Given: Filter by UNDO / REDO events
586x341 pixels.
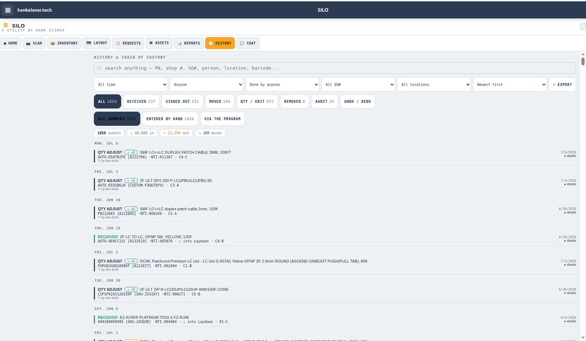Looking at the screenshot, I should click(x=357, y=102).
